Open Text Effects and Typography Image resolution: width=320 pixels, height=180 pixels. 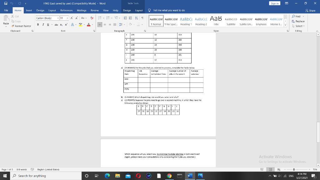(x=72, y=24)
